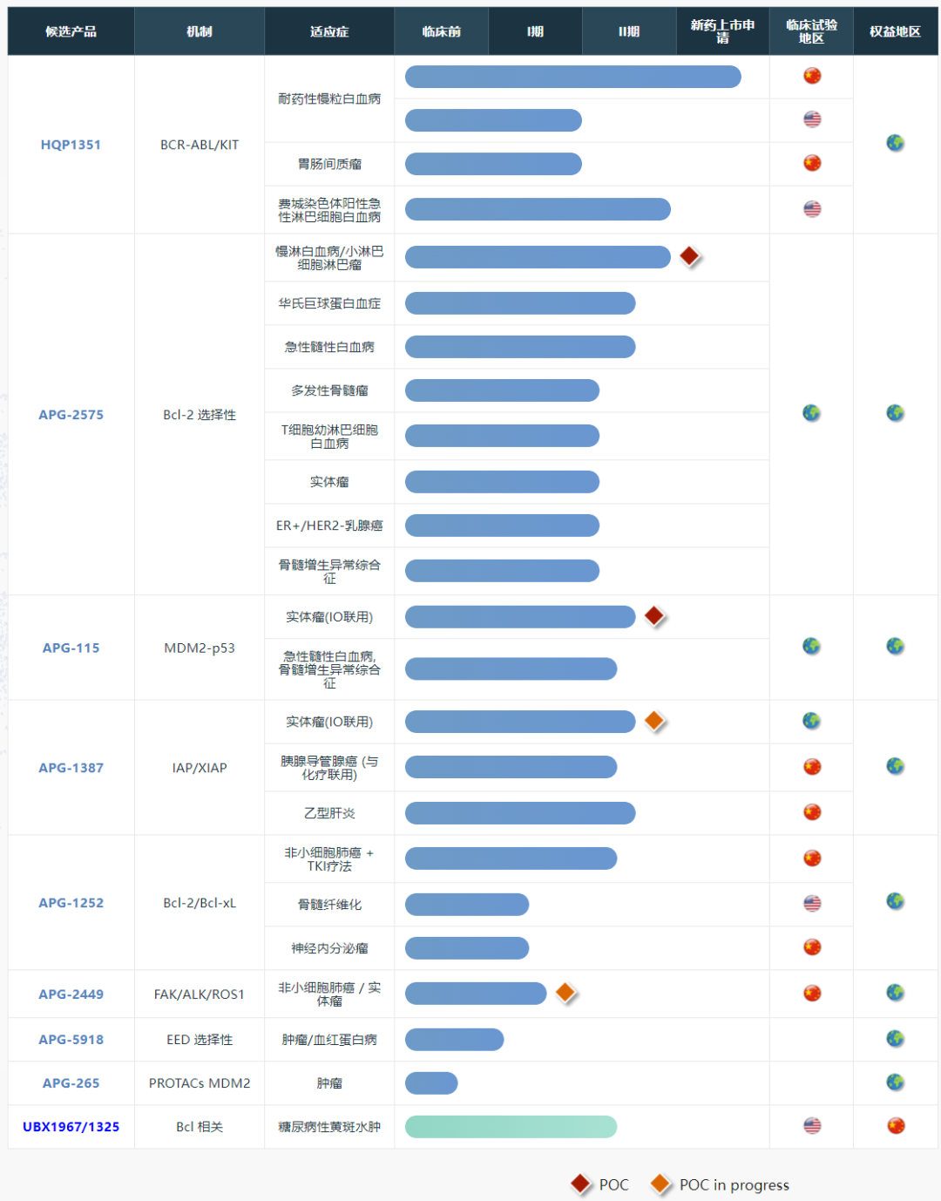Screen dimensions: 941x1201
Task: Click the rights-region globe icon for APG-1387
Action: pos(895,766)
